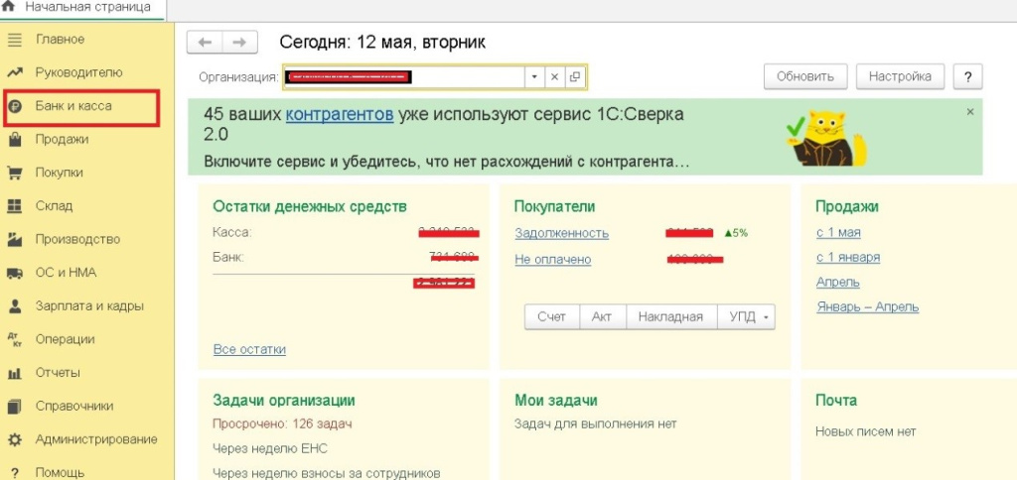This screenshot has height=480, width=1017.
Task: Create an invoice with the Счет button
Action: [552, 317]
